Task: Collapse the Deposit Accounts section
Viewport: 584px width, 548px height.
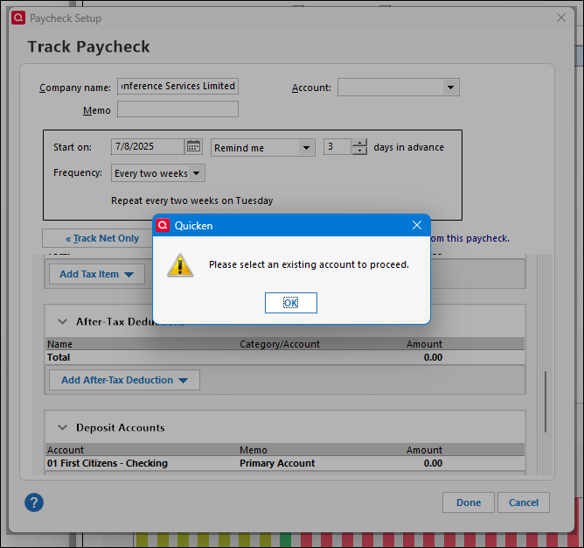Action: click(x=63, y=427)
